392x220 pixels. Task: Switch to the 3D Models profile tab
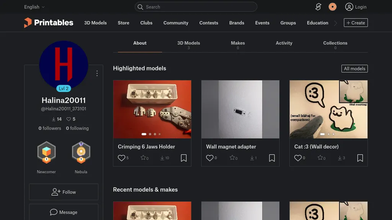pos(189,45)
